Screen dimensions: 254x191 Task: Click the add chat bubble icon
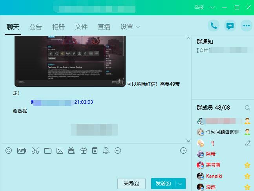(230, 26)
